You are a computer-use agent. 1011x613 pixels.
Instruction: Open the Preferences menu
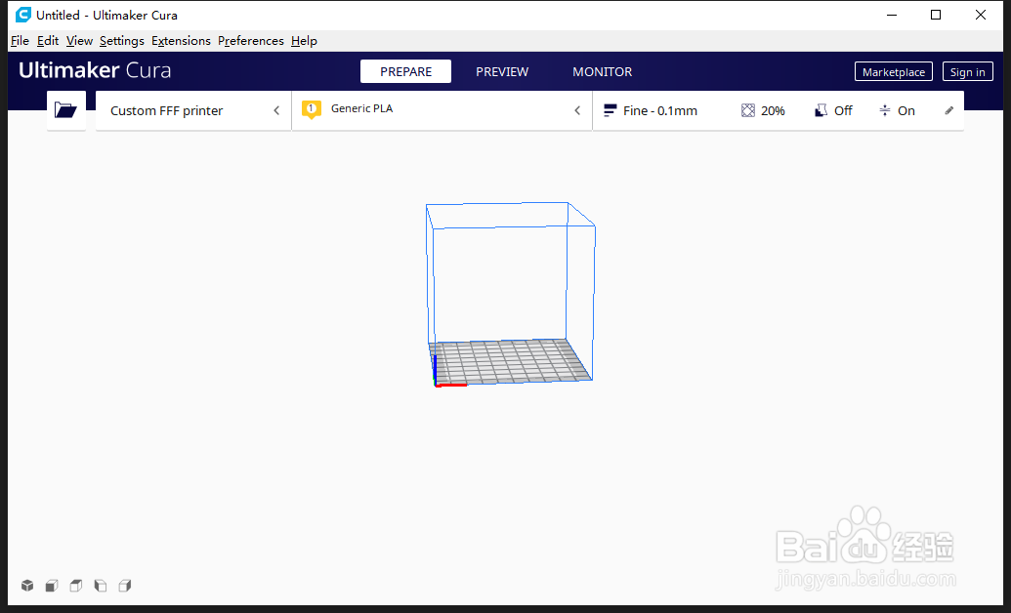pyautogui.click(x=251, y=41)
